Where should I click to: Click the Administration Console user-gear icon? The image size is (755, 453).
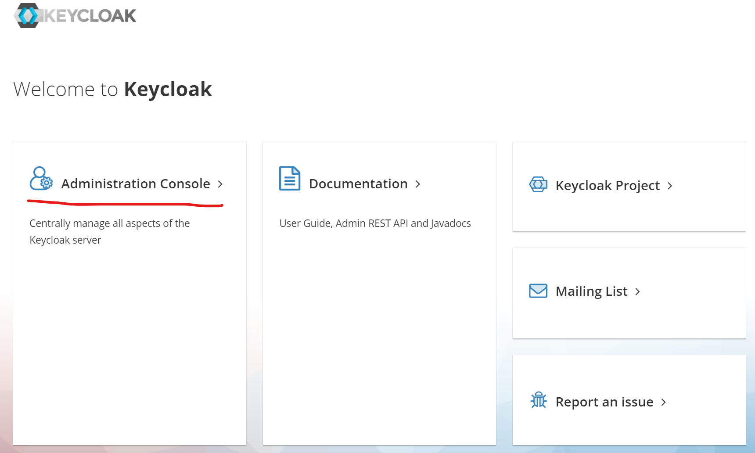pos(40,179)
